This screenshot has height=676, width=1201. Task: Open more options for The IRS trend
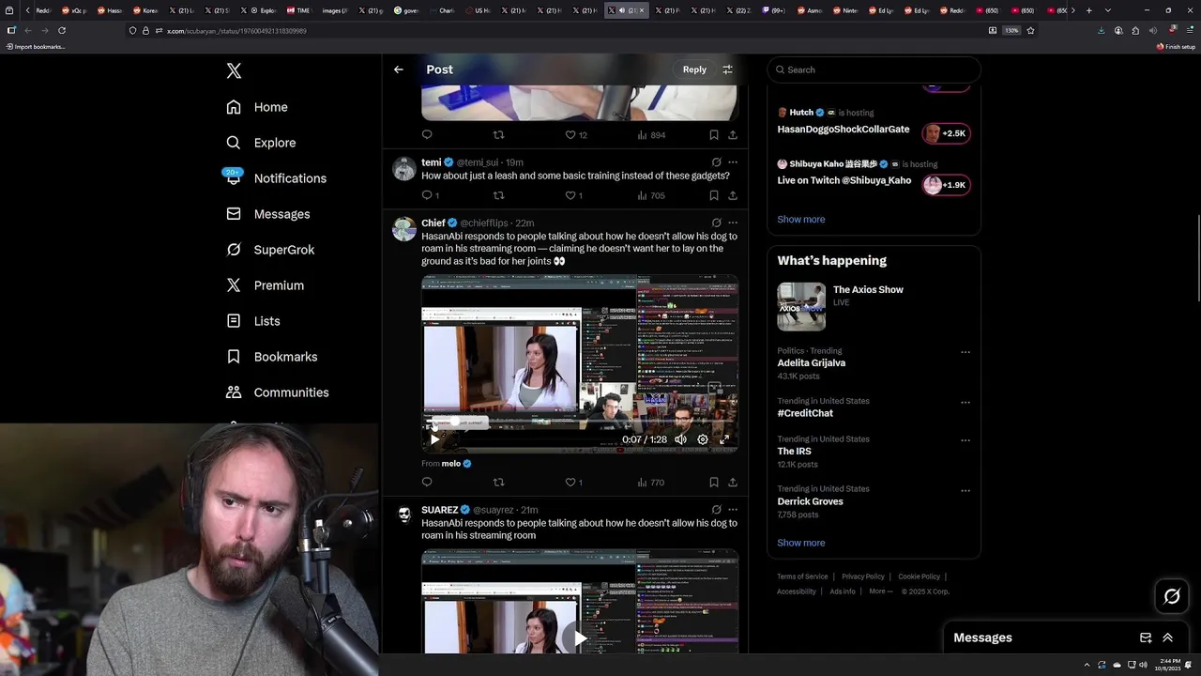coord(965,439)
